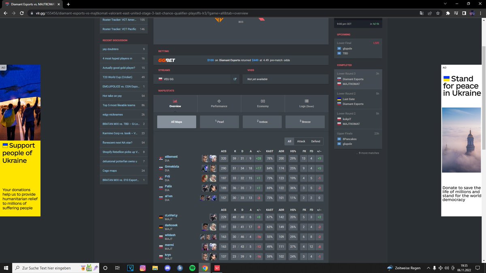Open the media controls icon in toolbar

[456, 13]
